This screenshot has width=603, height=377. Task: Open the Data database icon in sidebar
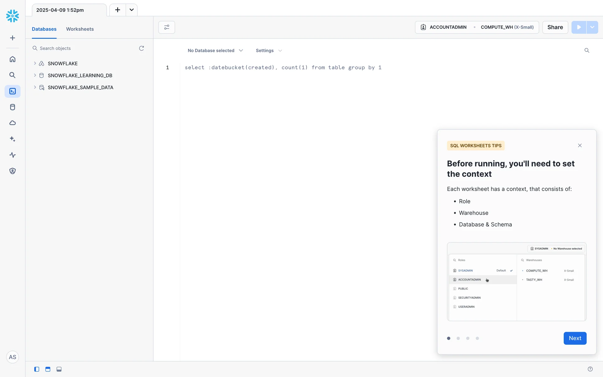click(x=13, y=107)
